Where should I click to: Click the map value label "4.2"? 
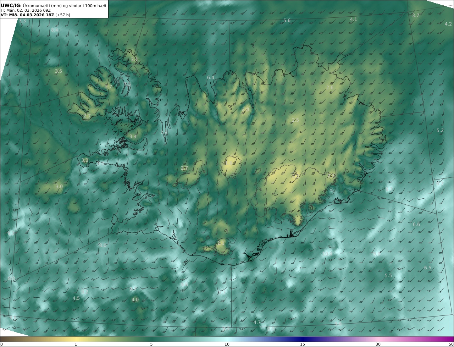coord(448,24)
